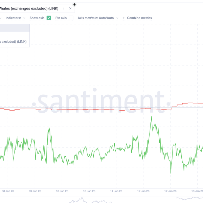The image size is (203, 203).
Task: Enable the Pin axis checkbox
Action: pos(71,18)
